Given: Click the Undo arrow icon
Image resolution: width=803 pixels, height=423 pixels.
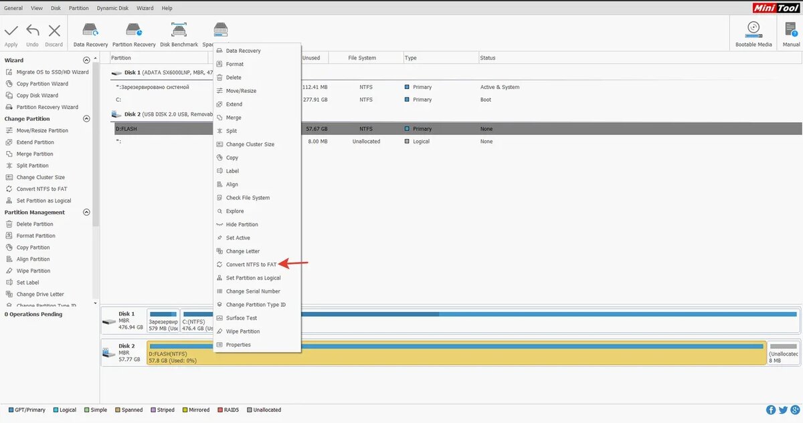Looking at the screenshot, I should [33, 31].
